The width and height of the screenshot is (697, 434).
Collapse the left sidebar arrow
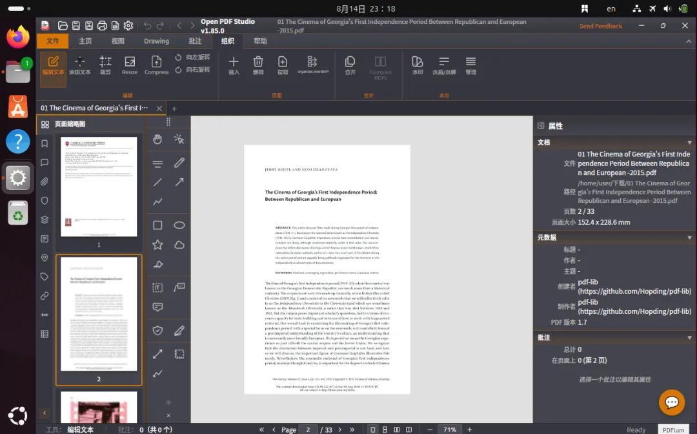[x=45, y=413]
